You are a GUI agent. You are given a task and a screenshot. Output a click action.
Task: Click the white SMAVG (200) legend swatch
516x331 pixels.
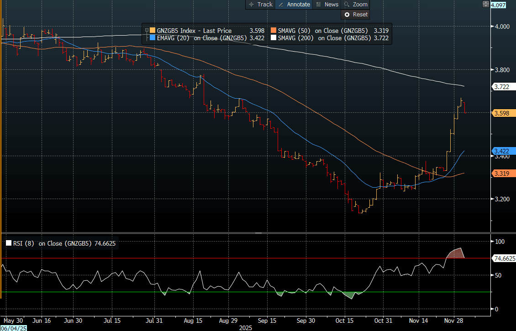tap(274, 38)
